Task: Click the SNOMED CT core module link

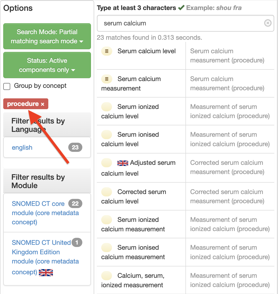Action: [x=45, y=213]
